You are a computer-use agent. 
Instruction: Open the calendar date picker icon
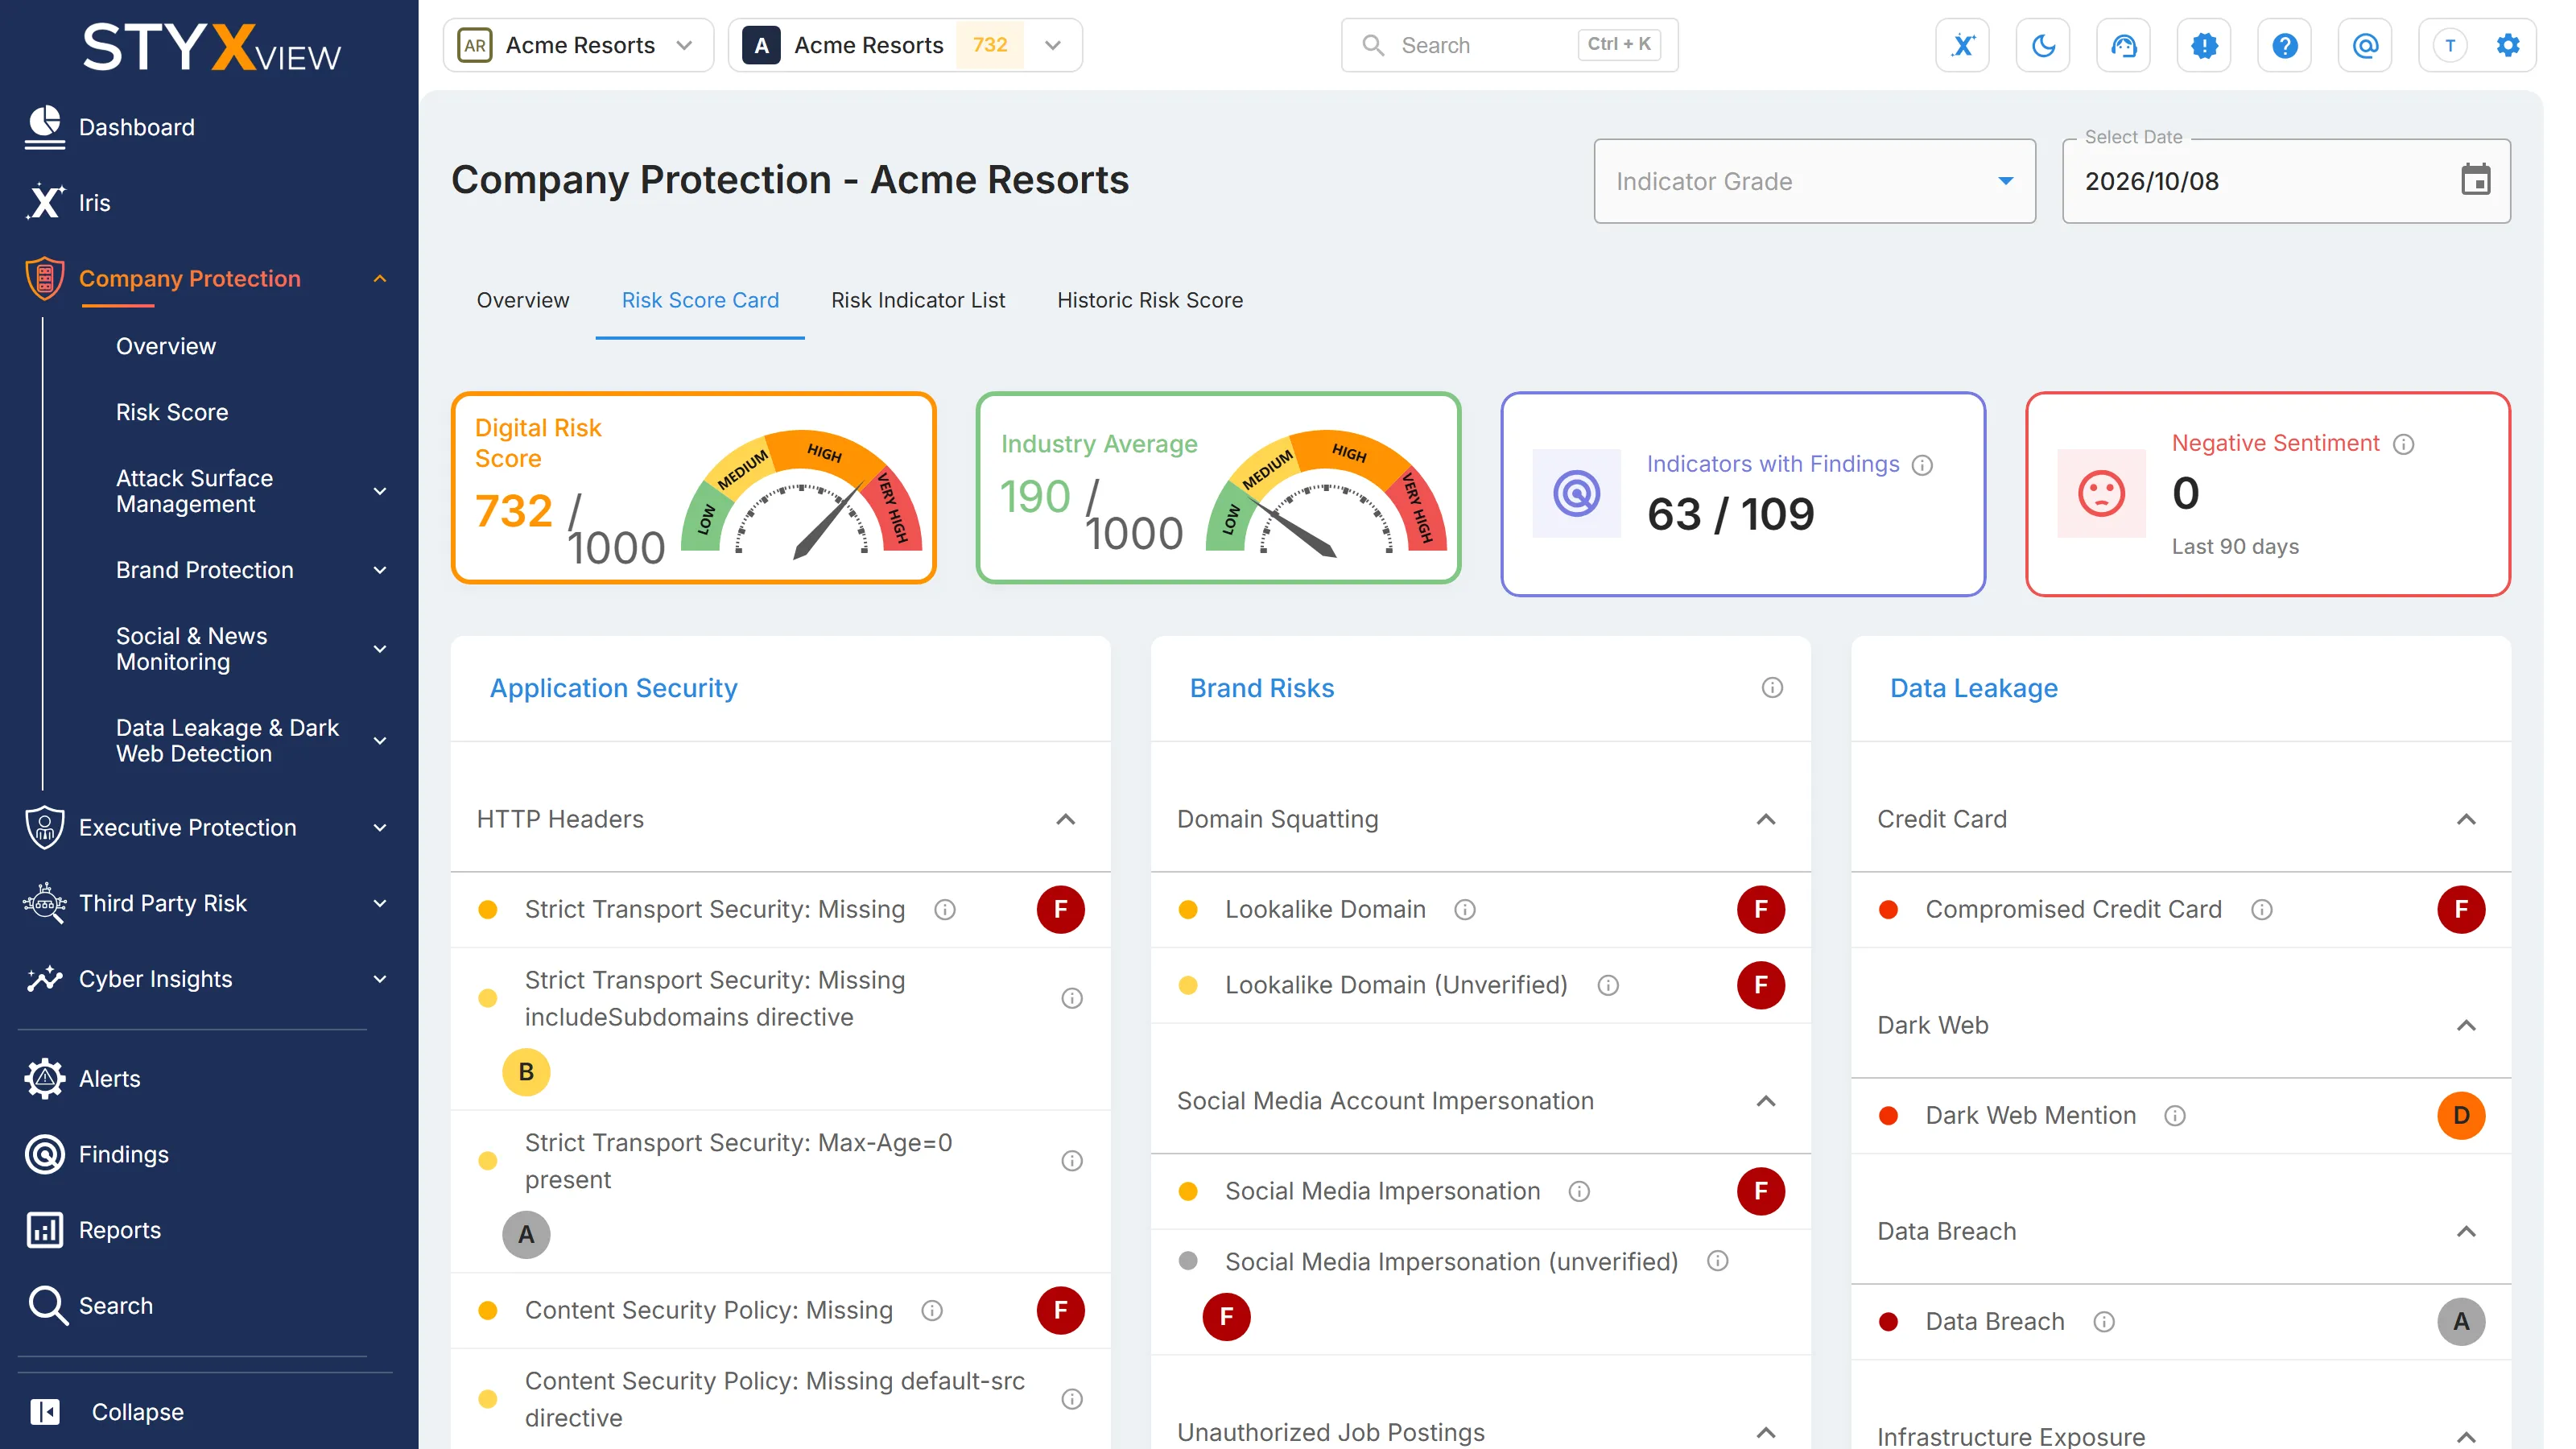click(2475, 180)
